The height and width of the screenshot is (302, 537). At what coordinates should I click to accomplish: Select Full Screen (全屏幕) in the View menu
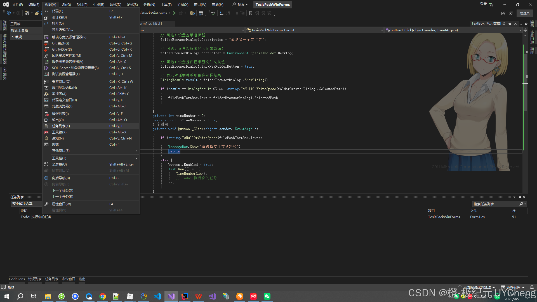pos(59,164)
